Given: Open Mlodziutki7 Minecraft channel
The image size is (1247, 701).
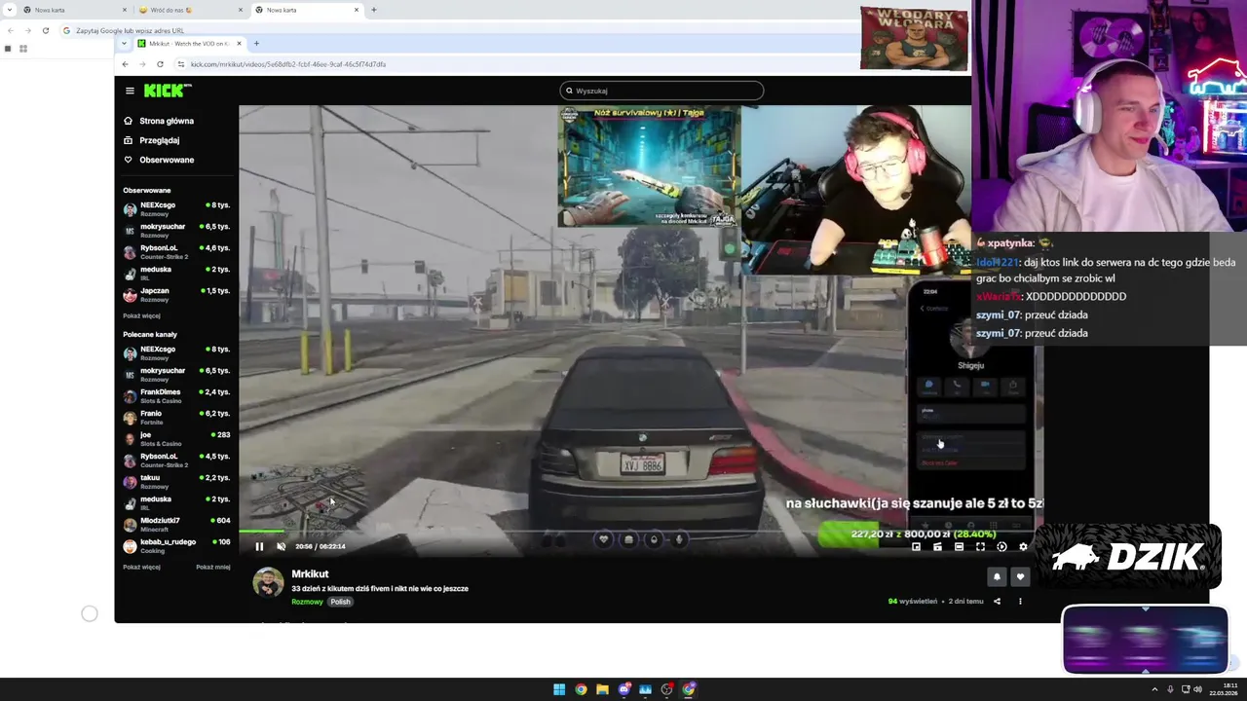Looking at the screenshot, I should point(176,525).
